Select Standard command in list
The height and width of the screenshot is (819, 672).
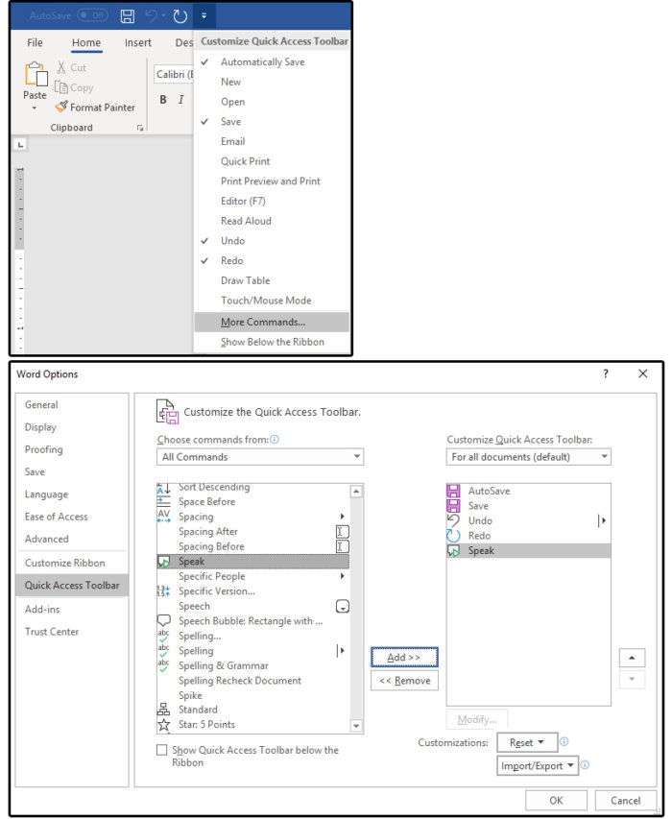pos(252,710)
